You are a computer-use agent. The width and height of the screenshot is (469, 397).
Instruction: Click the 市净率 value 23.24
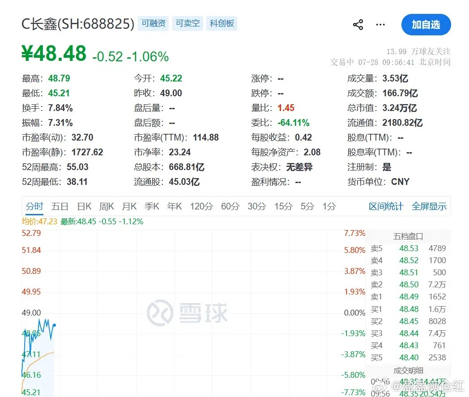180,152
